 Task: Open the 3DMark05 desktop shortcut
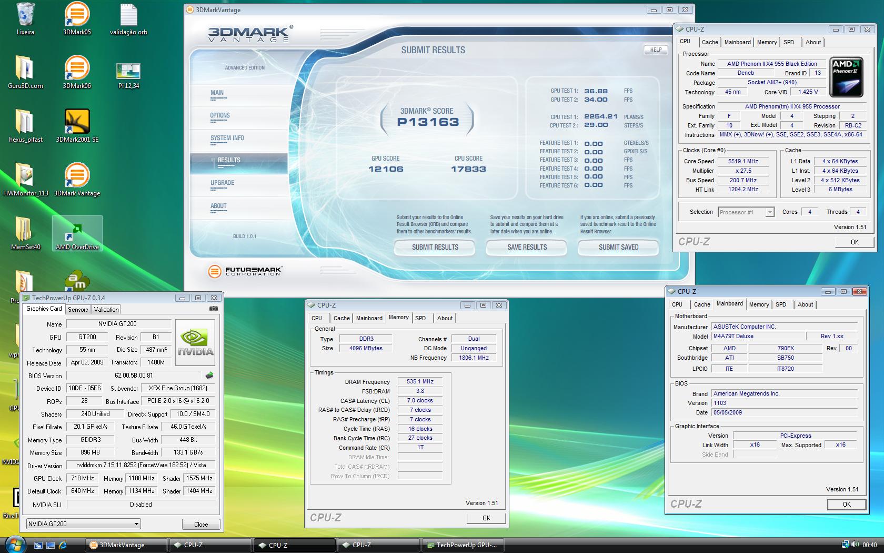[77, 19]
